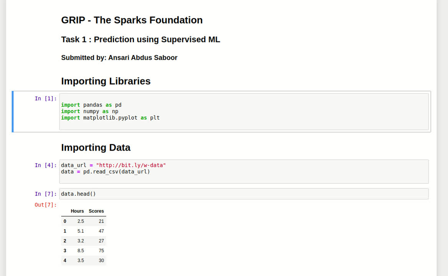Click the 'GRIP - The Sparks Foundation' heading
The height and width of the screenshot is (276, 448).
132,20
